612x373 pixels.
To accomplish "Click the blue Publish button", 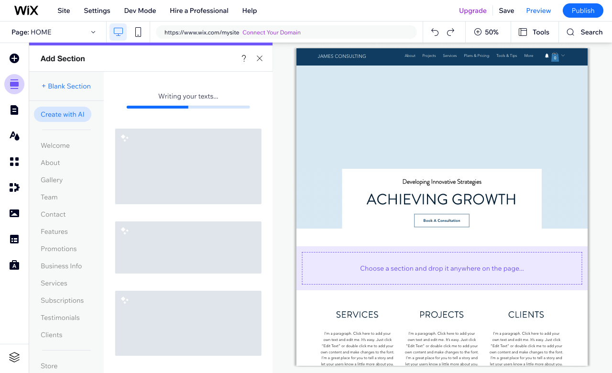I will pos(583,11).
